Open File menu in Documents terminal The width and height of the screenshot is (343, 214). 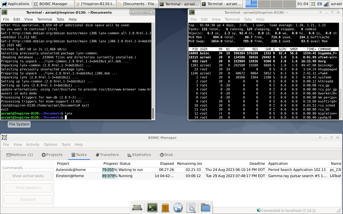pyautogui.click(x=6, y=19)
